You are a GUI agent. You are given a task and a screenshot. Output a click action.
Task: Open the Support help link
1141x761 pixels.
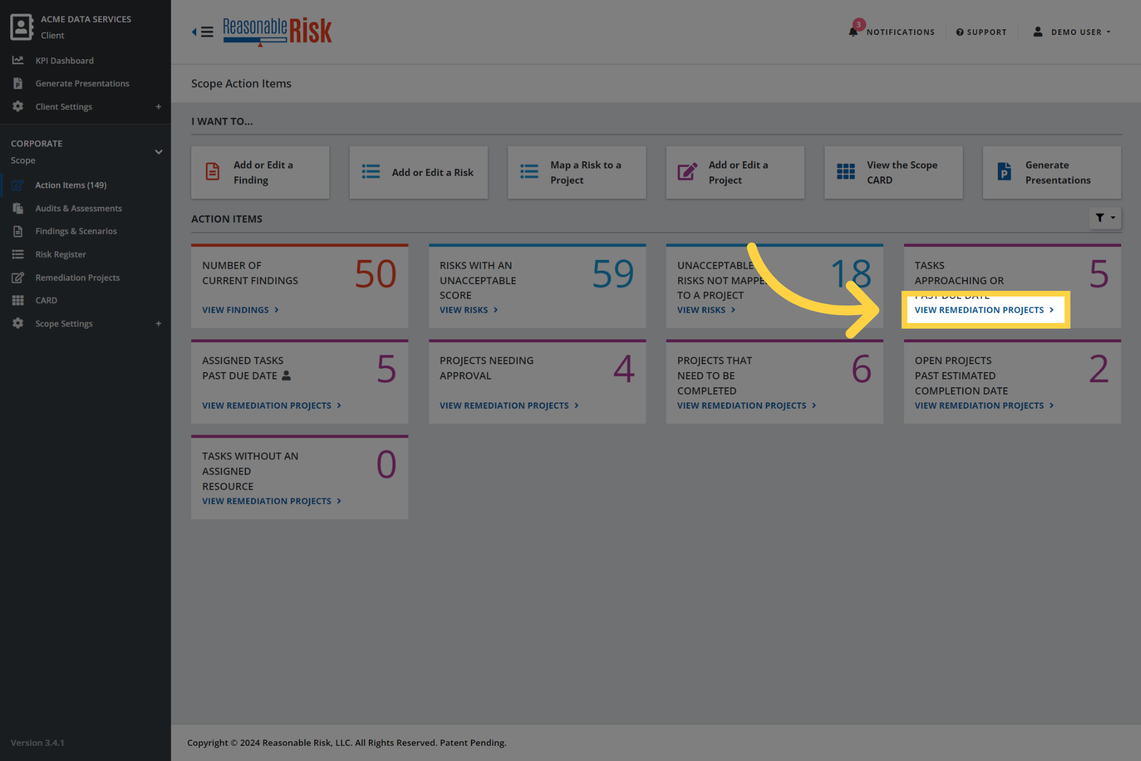[x=981, y=32]
